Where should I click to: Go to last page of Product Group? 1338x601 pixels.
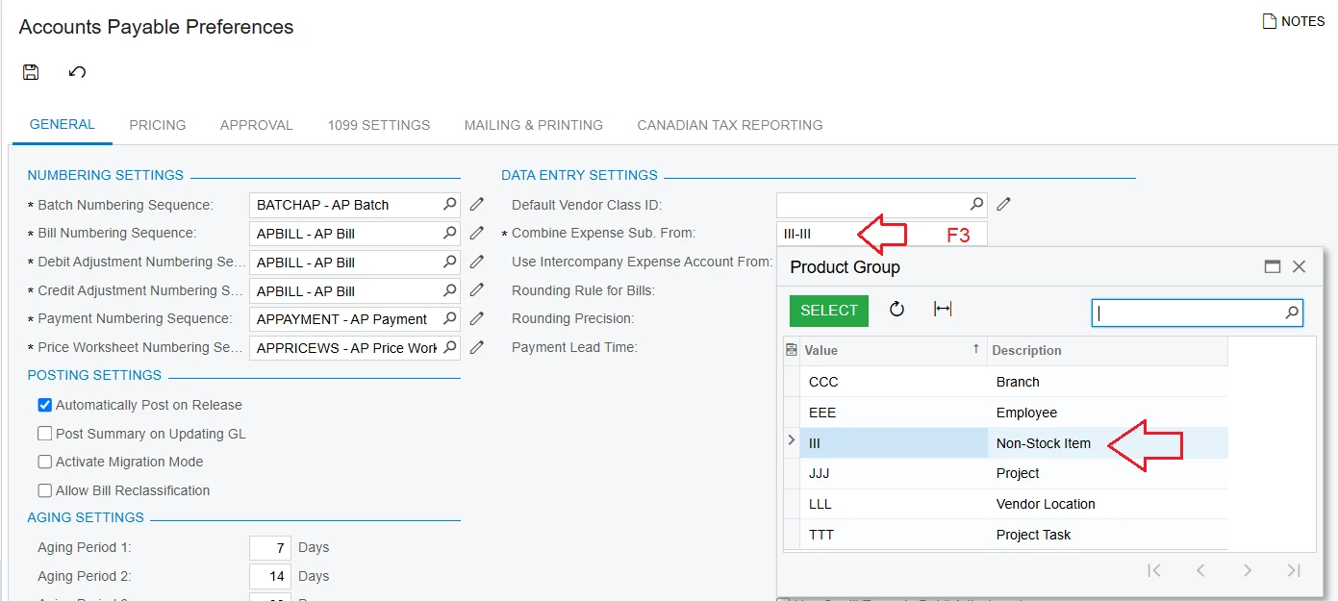point(1294,570)
